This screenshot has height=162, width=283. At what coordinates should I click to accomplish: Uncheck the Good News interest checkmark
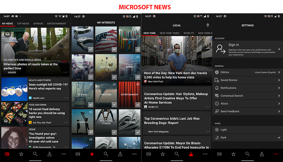tap(114, 77)
